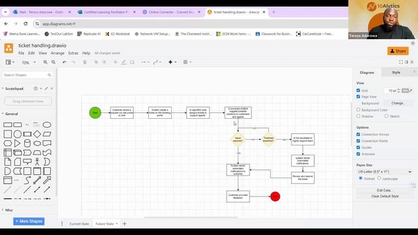This screenshot has width=418, height=235.
Task: Add to scratchpad with plus icon
Action: coord(40,89)
